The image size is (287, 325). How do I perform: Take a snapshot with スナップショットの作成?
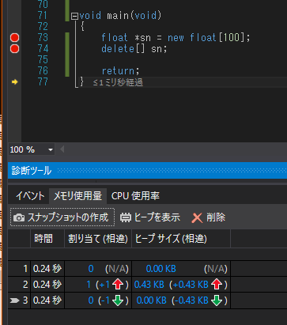[x=62, y=217]
